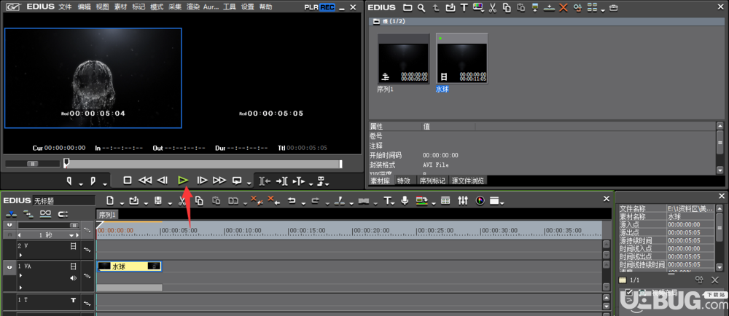This screenshot has width=729, height=316.
Task: Open the vectorscope color wheel icon
Action: click(480, 200)
